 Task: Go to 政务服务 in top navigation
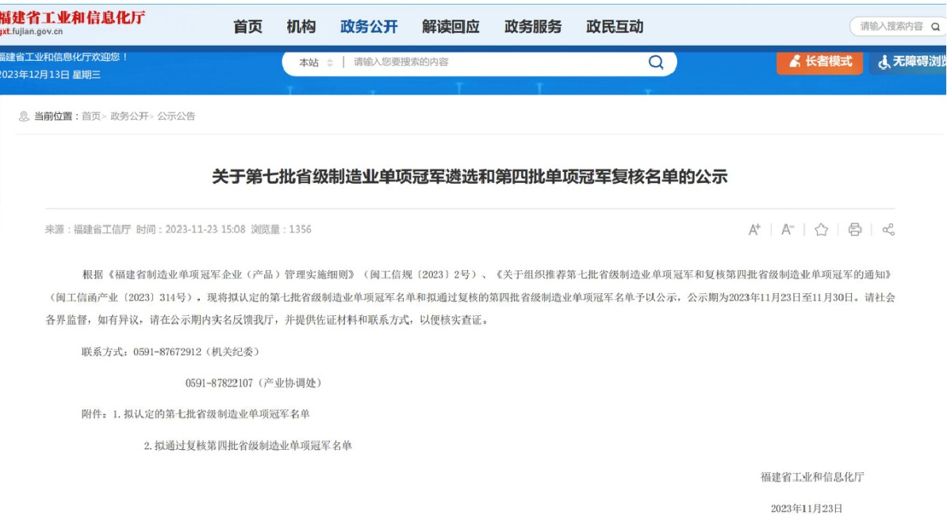click(x=532, y=26)
